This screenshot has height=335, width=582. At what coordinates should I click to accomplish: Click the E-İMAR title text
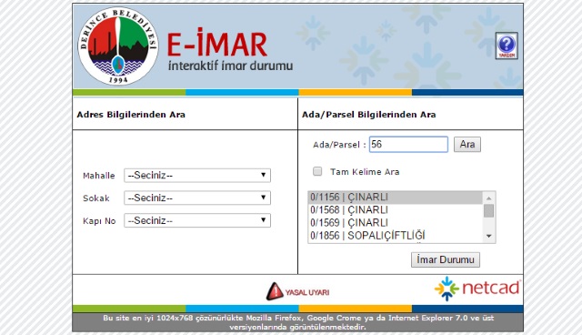[217, 43]
